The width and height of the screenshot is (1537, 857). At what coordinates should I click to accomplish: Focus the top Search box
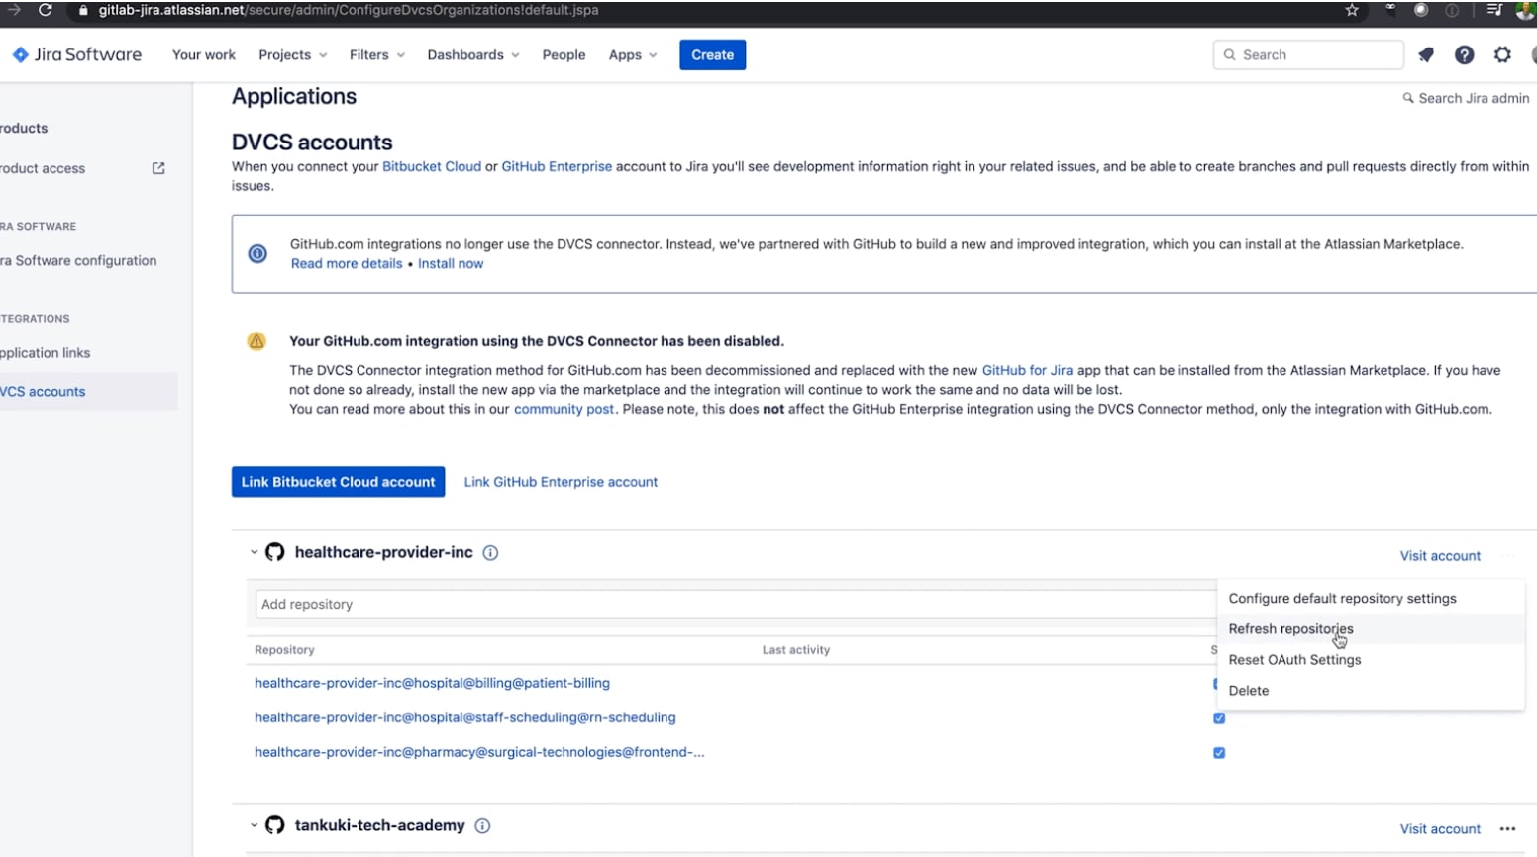coord(1307,55)
